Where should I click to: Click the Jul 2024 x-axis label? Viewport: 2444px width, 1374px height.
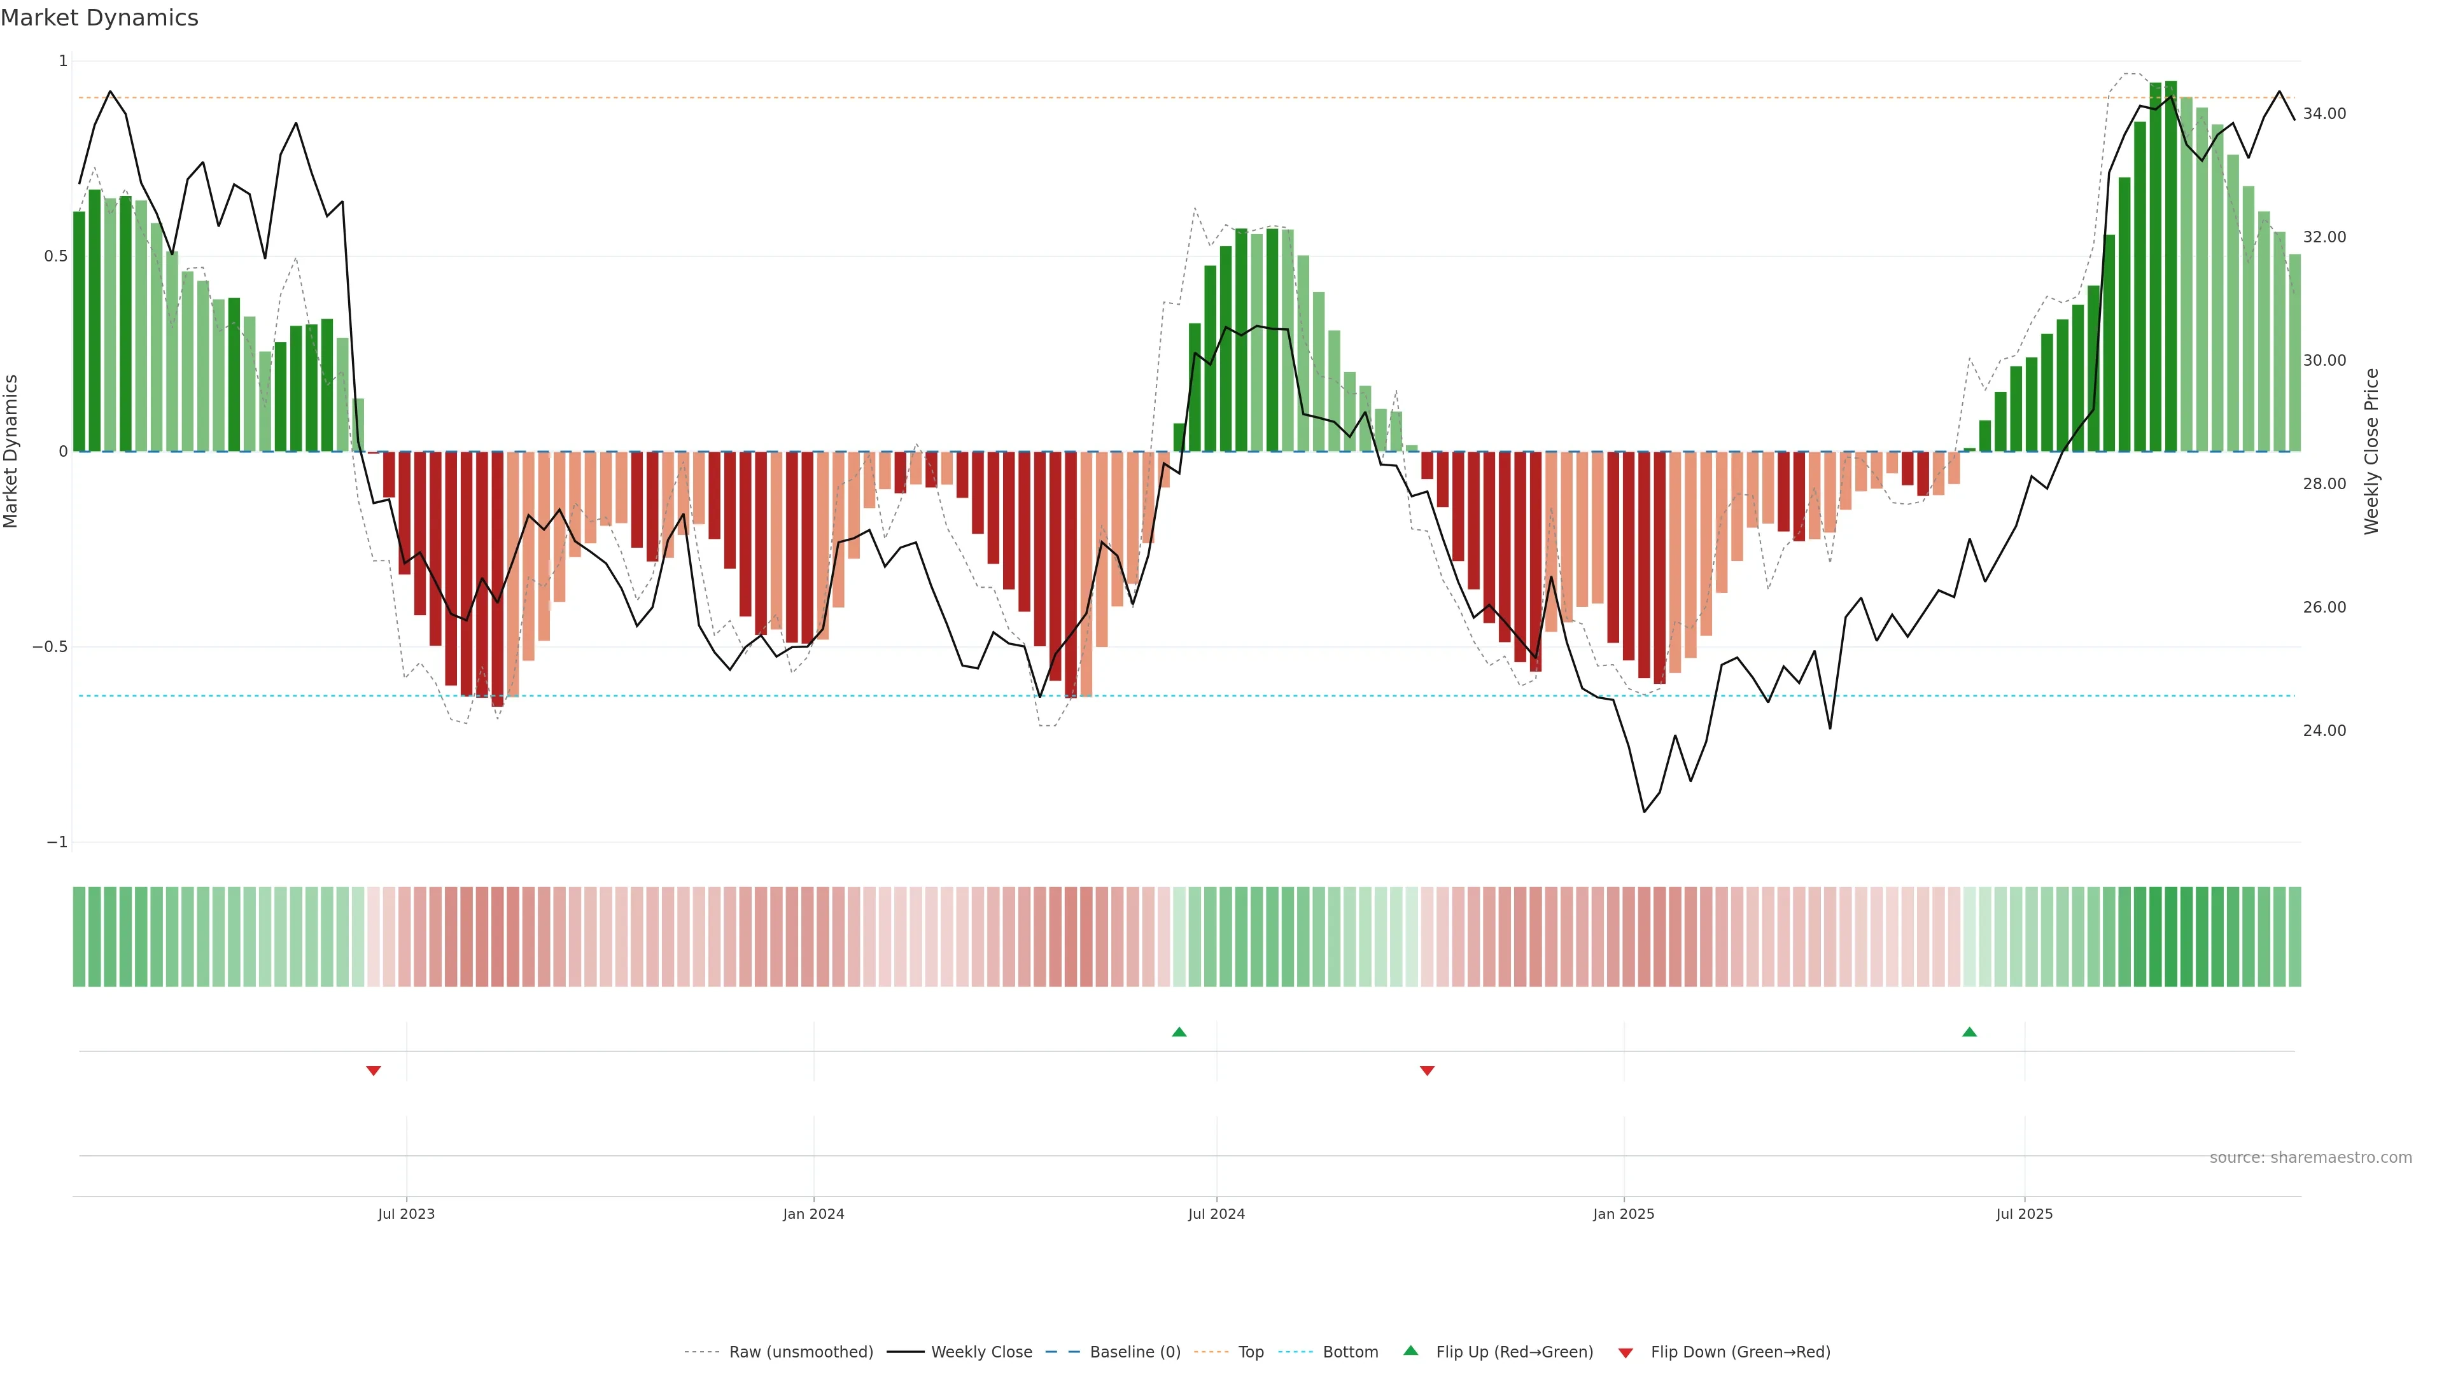1216,1214
